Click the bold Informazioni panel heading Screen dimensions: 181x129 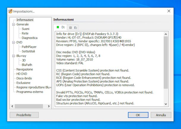coord(63,20)
